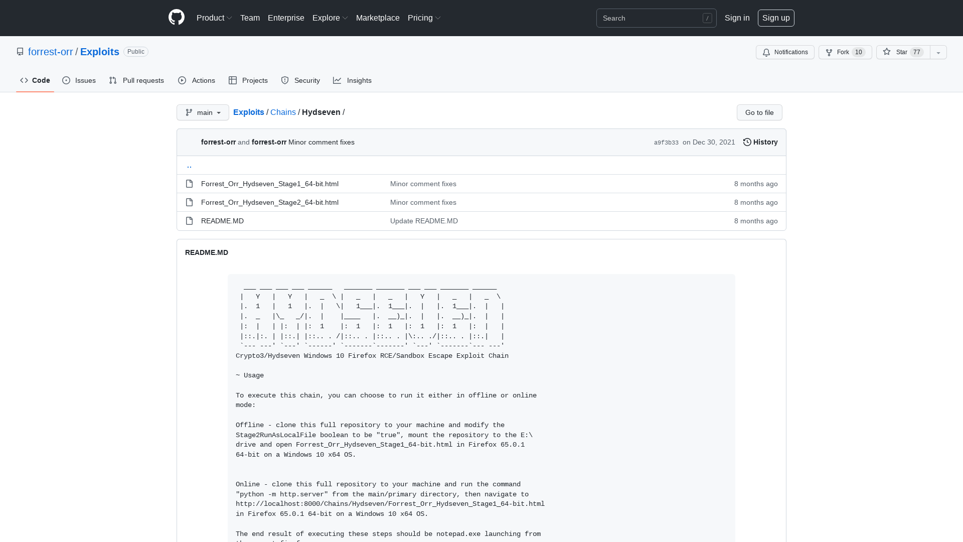Open the Marketplace nav item
963x542 pixels.
pyautogui.click(x=378, y=18)
